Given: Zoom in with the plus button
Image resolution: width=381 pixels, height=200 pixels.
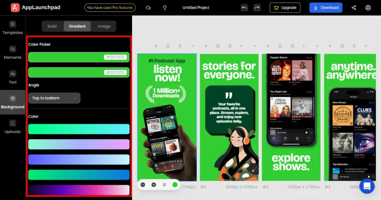Looking at the screenshot, I should tap(154, 185).
